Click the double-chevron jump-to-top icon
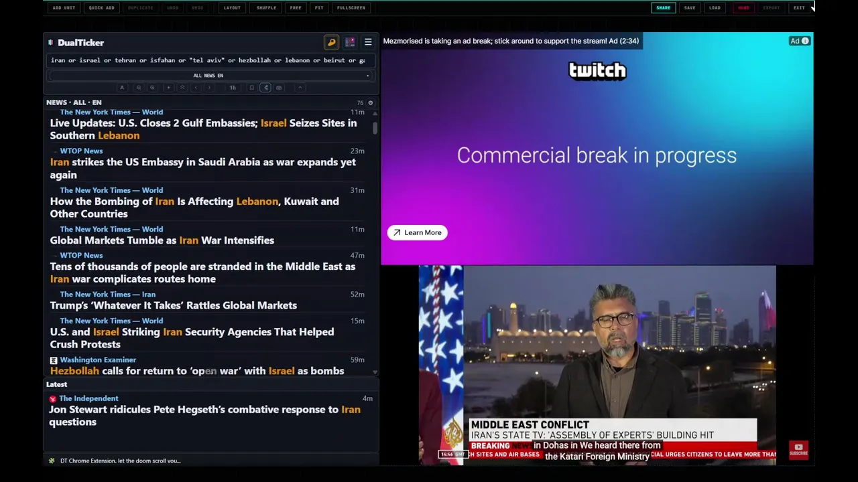The height and width of the screenshot is (482, 858). tap(182, 88)
